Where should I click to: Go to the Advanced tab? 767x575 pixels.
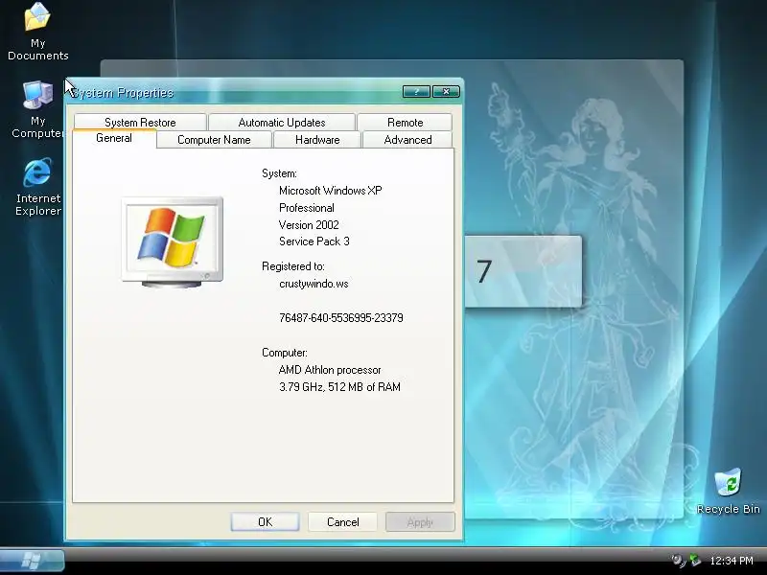408,140
